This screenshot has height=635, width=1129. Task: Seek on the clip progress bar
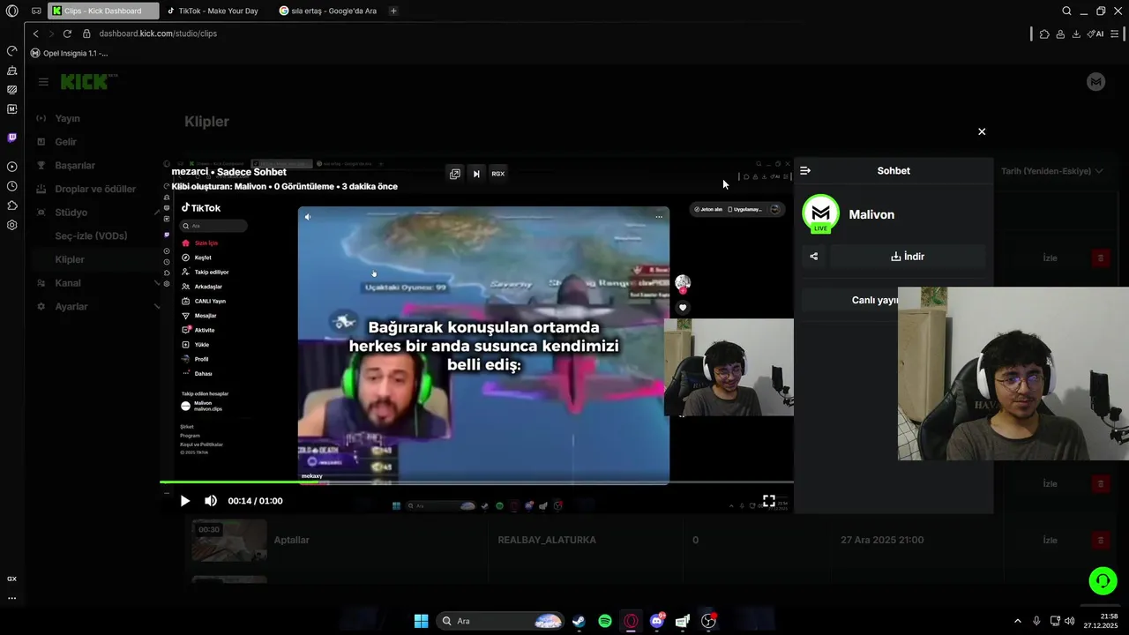click(476, 482)
